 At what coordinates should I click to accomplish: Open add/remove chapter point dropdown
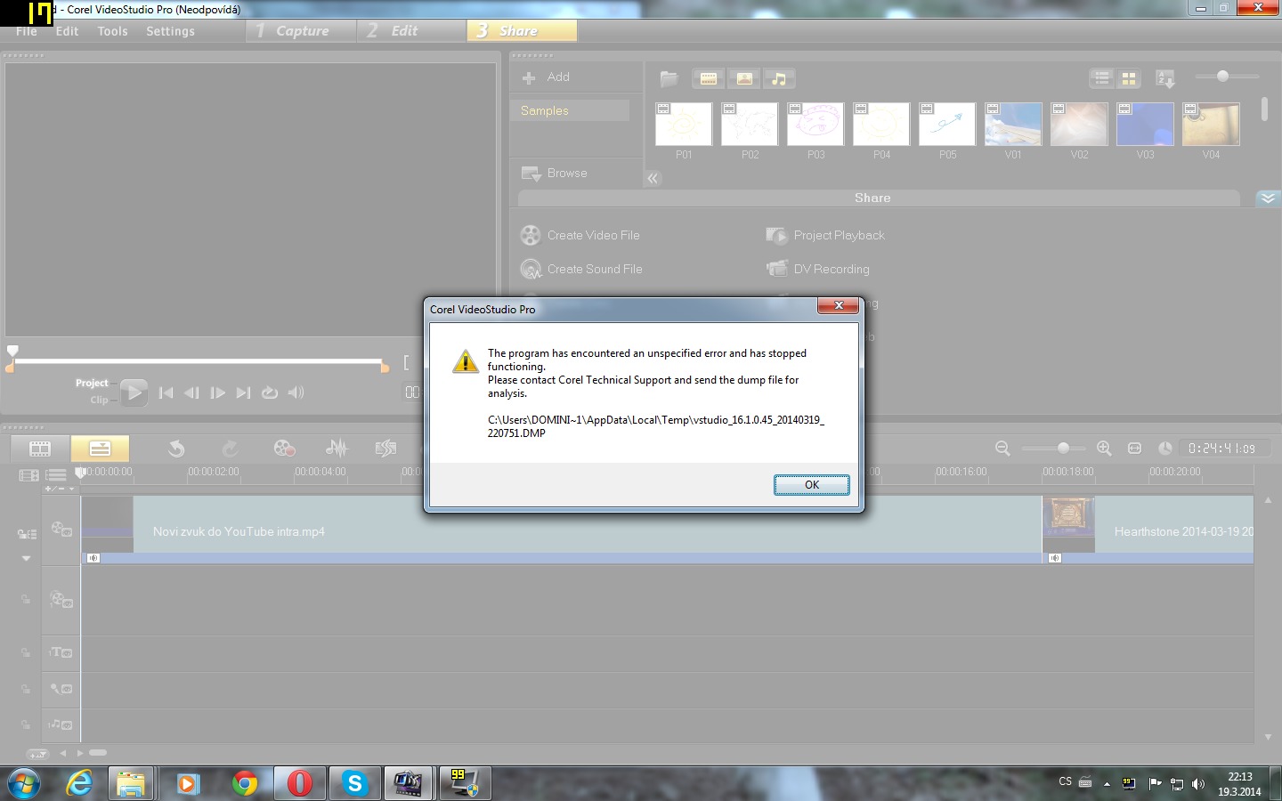(x=61, y=489)
